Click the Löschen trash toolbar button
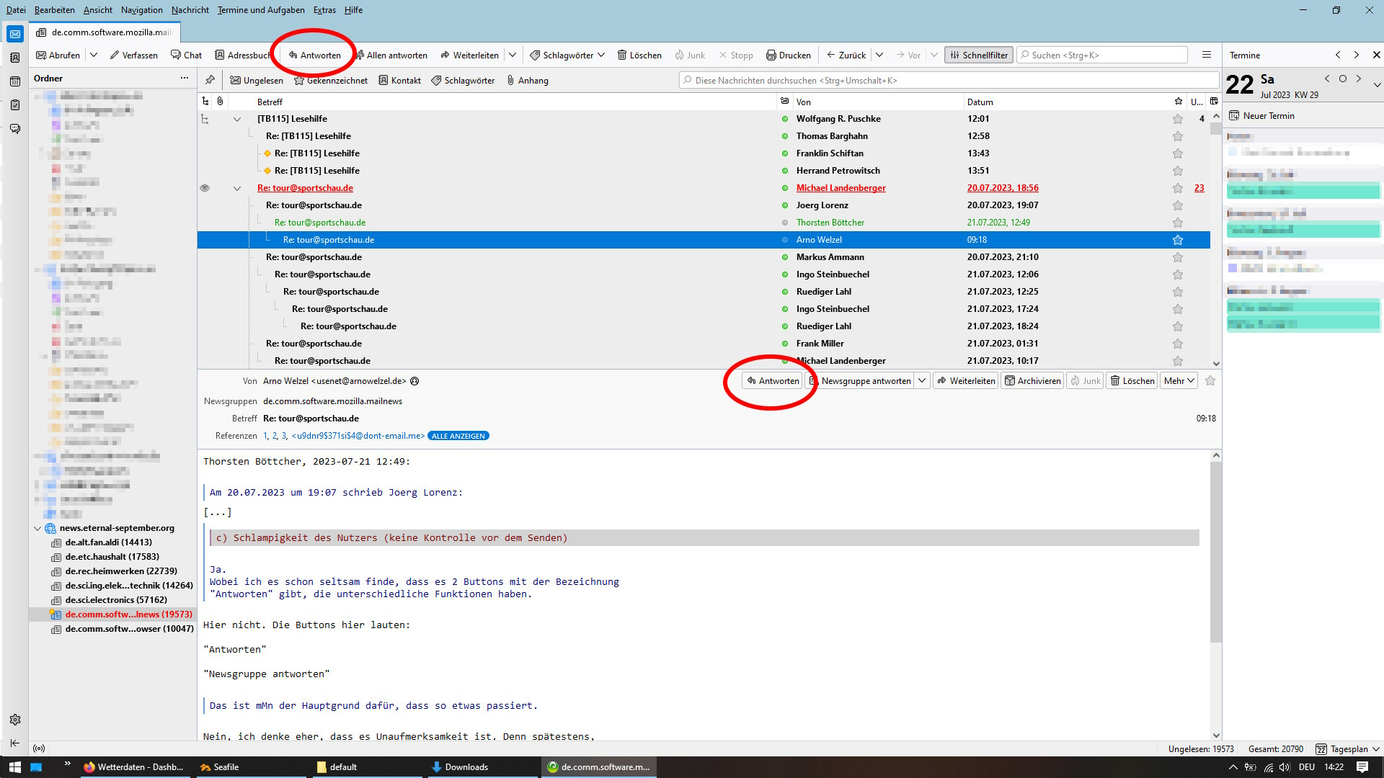This screenshot has height=778, width=1384. (639, 55)
